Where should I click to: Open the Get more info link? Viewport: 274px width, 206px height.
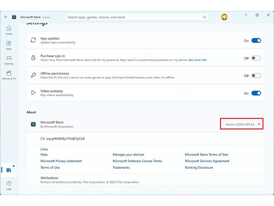198,60
